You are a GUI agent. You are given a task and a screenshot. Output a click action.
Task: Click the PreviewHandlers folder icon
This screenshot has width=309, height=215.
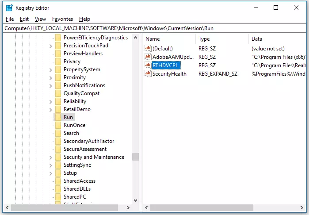click(x=57, y=54)
